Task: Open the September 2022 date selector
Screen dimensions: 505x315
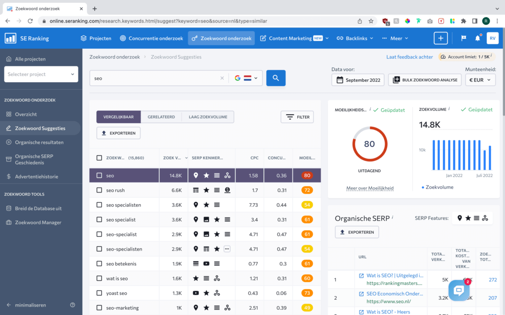Action: (358, 79)
